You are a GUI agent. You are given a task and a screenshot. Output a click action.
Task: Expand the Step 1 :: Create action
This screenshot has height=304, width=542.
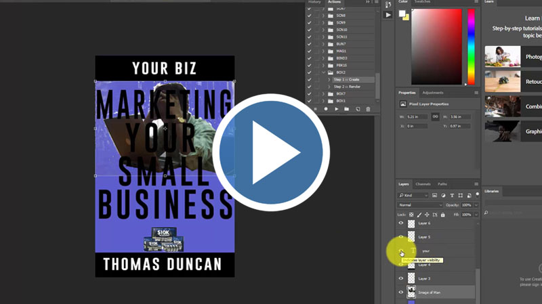click(329, 80)
